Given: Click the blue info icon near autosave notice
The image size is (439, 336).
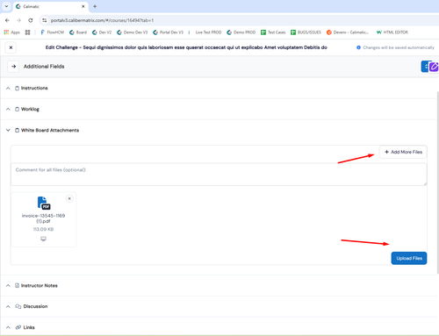Looking at the screenshot, I should point(358,47).
